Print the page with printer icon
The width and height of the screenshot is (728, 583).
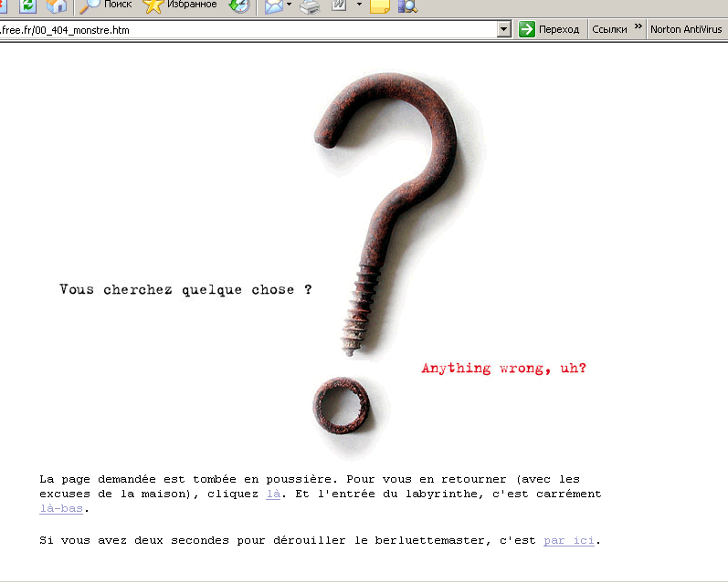pos(311,6)
